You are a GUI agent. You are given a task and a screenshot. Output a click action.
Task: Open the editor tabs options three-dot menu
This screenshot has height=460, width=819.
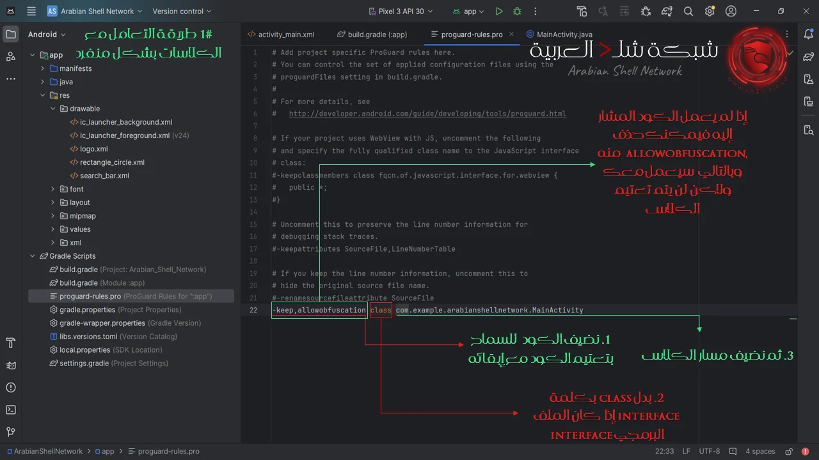787,34
